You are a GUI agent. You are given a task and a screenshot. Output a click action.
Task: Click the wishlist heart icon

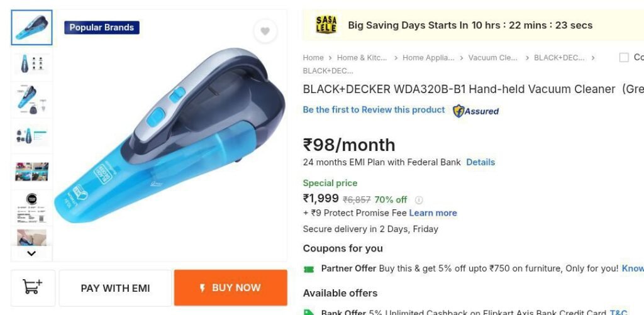(x=265, y=31)
